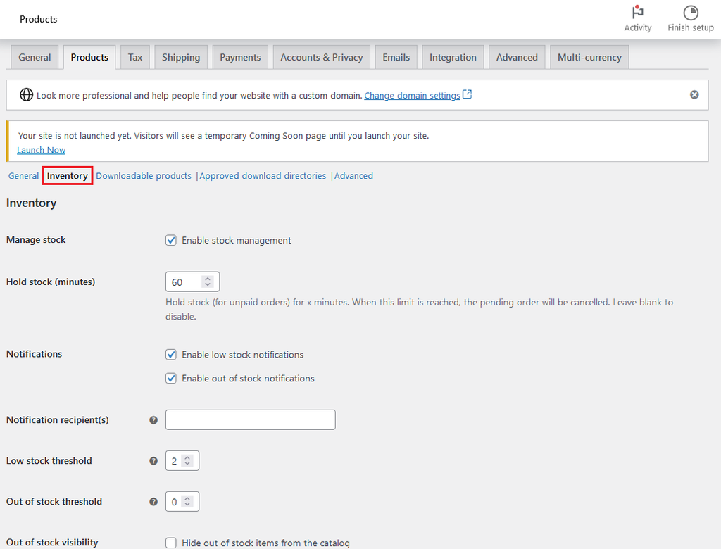Click help icon for Out of stock threshold
Image resolution: width=721 pixels, height=549 pixels.
(x=153, y=502)
